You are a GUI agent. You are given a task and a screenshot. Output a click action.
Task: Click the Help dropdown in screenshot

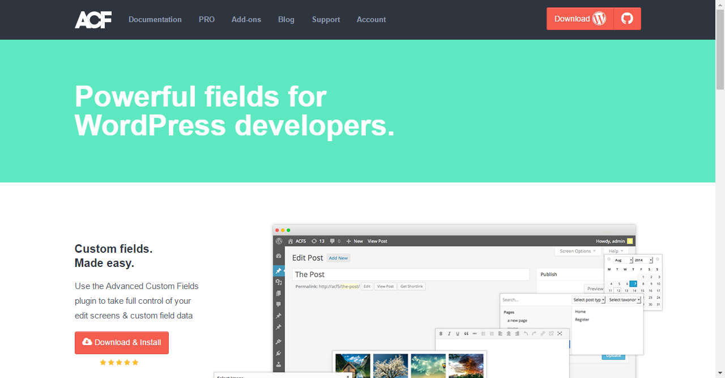(616, 251)
